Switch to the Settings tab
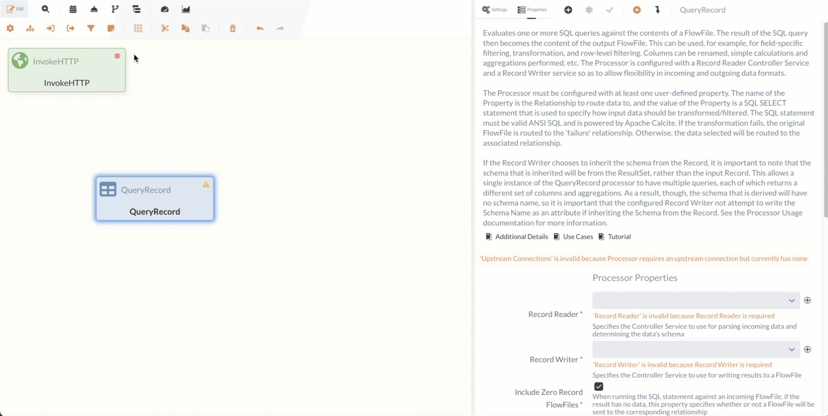This screenshot has height=416, width=828. point(495,10)
